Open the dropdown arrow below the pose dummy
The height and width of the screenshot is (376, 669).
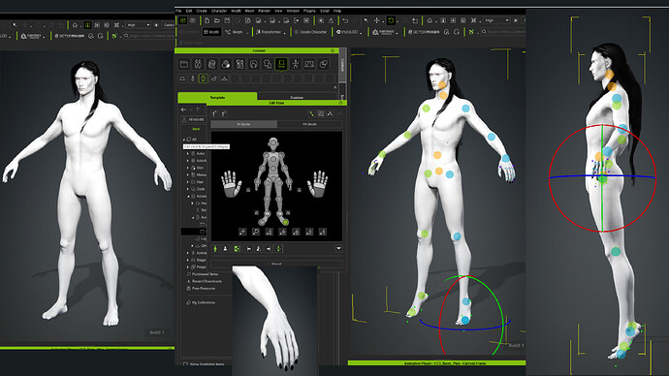click(x=338, y=248)
